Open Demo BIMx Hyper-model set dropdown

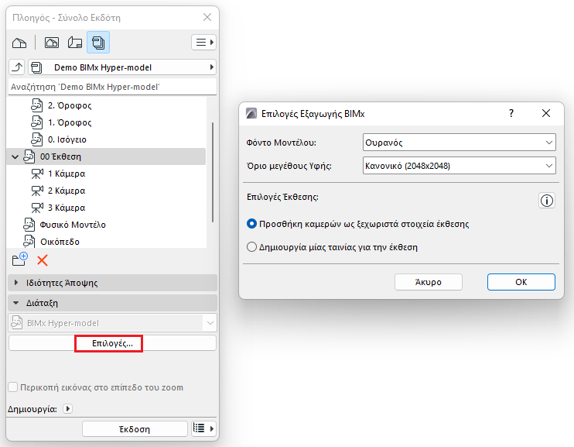(122, 67)
